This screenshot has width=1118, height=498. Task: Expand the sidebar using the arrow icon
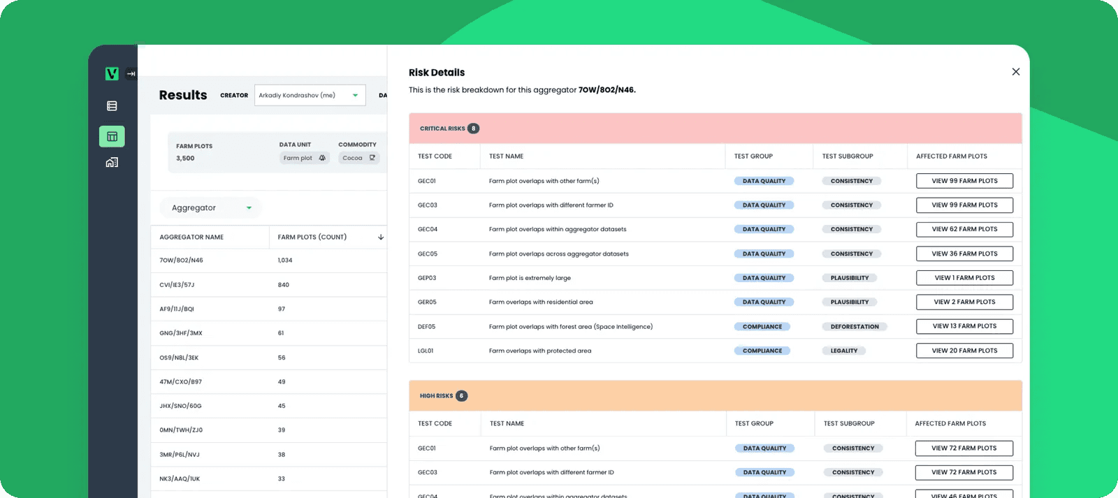pos(131,73)
